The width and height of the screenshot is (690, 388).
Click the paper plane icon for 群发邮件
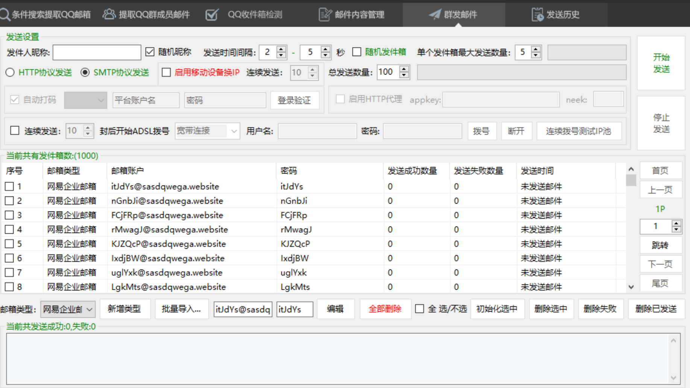point(435,15)
